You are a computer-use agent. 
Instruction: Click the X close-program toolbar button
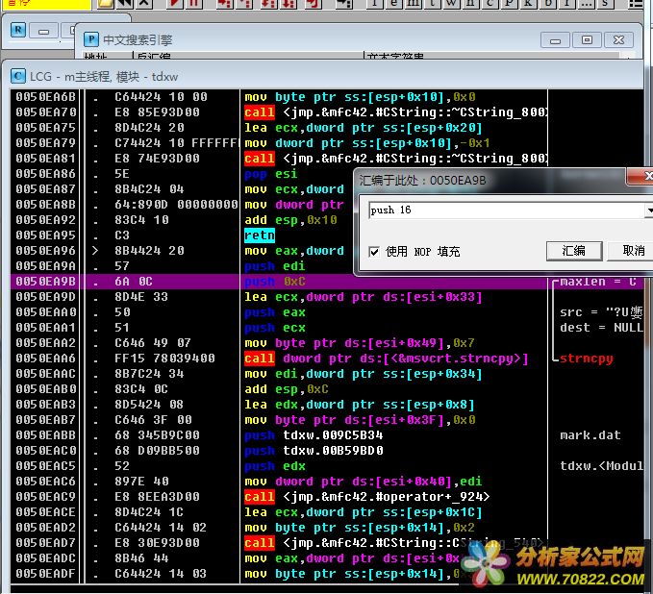pos(144,3)
